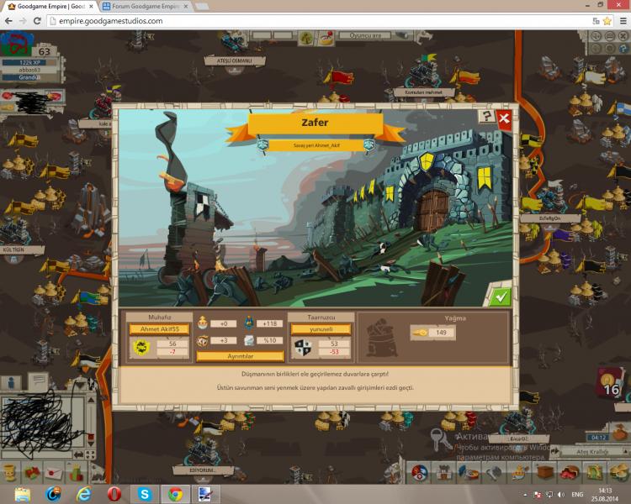631x504 pixels.
Task: Open the green world map icon
Action: pos(594,473)
